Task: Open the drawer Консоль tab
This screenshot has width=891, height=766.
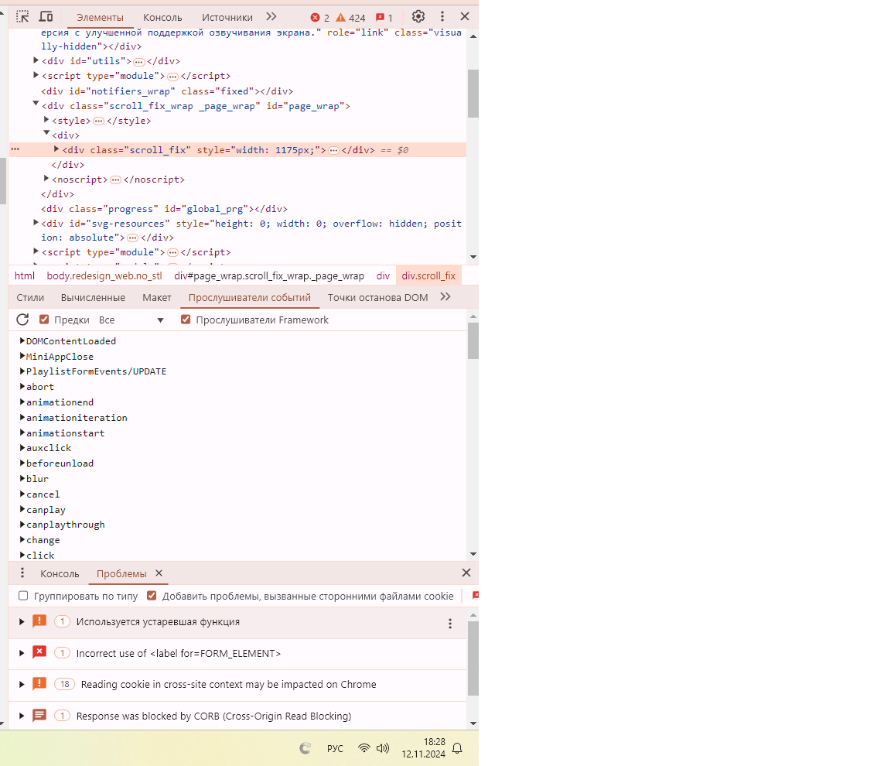Action: 60,573
